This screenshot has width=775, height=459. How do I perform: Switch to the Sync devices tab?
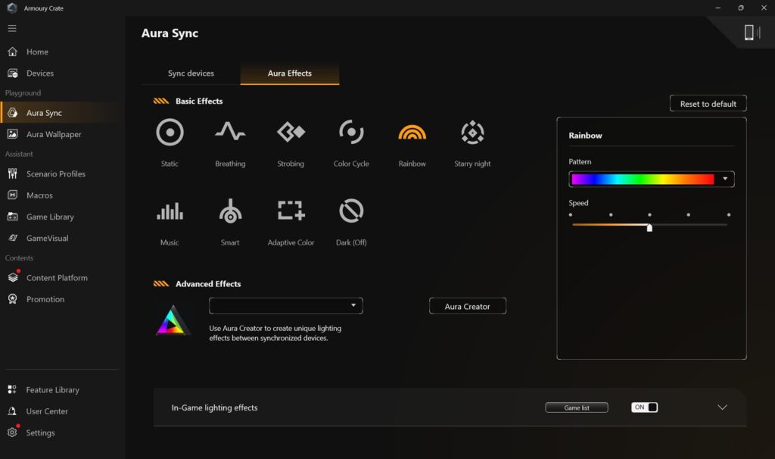[191, 73]
